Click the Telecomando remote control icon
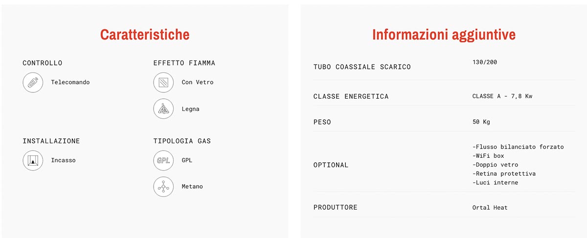This screenshot has height=238, width=587. (33, 82)
